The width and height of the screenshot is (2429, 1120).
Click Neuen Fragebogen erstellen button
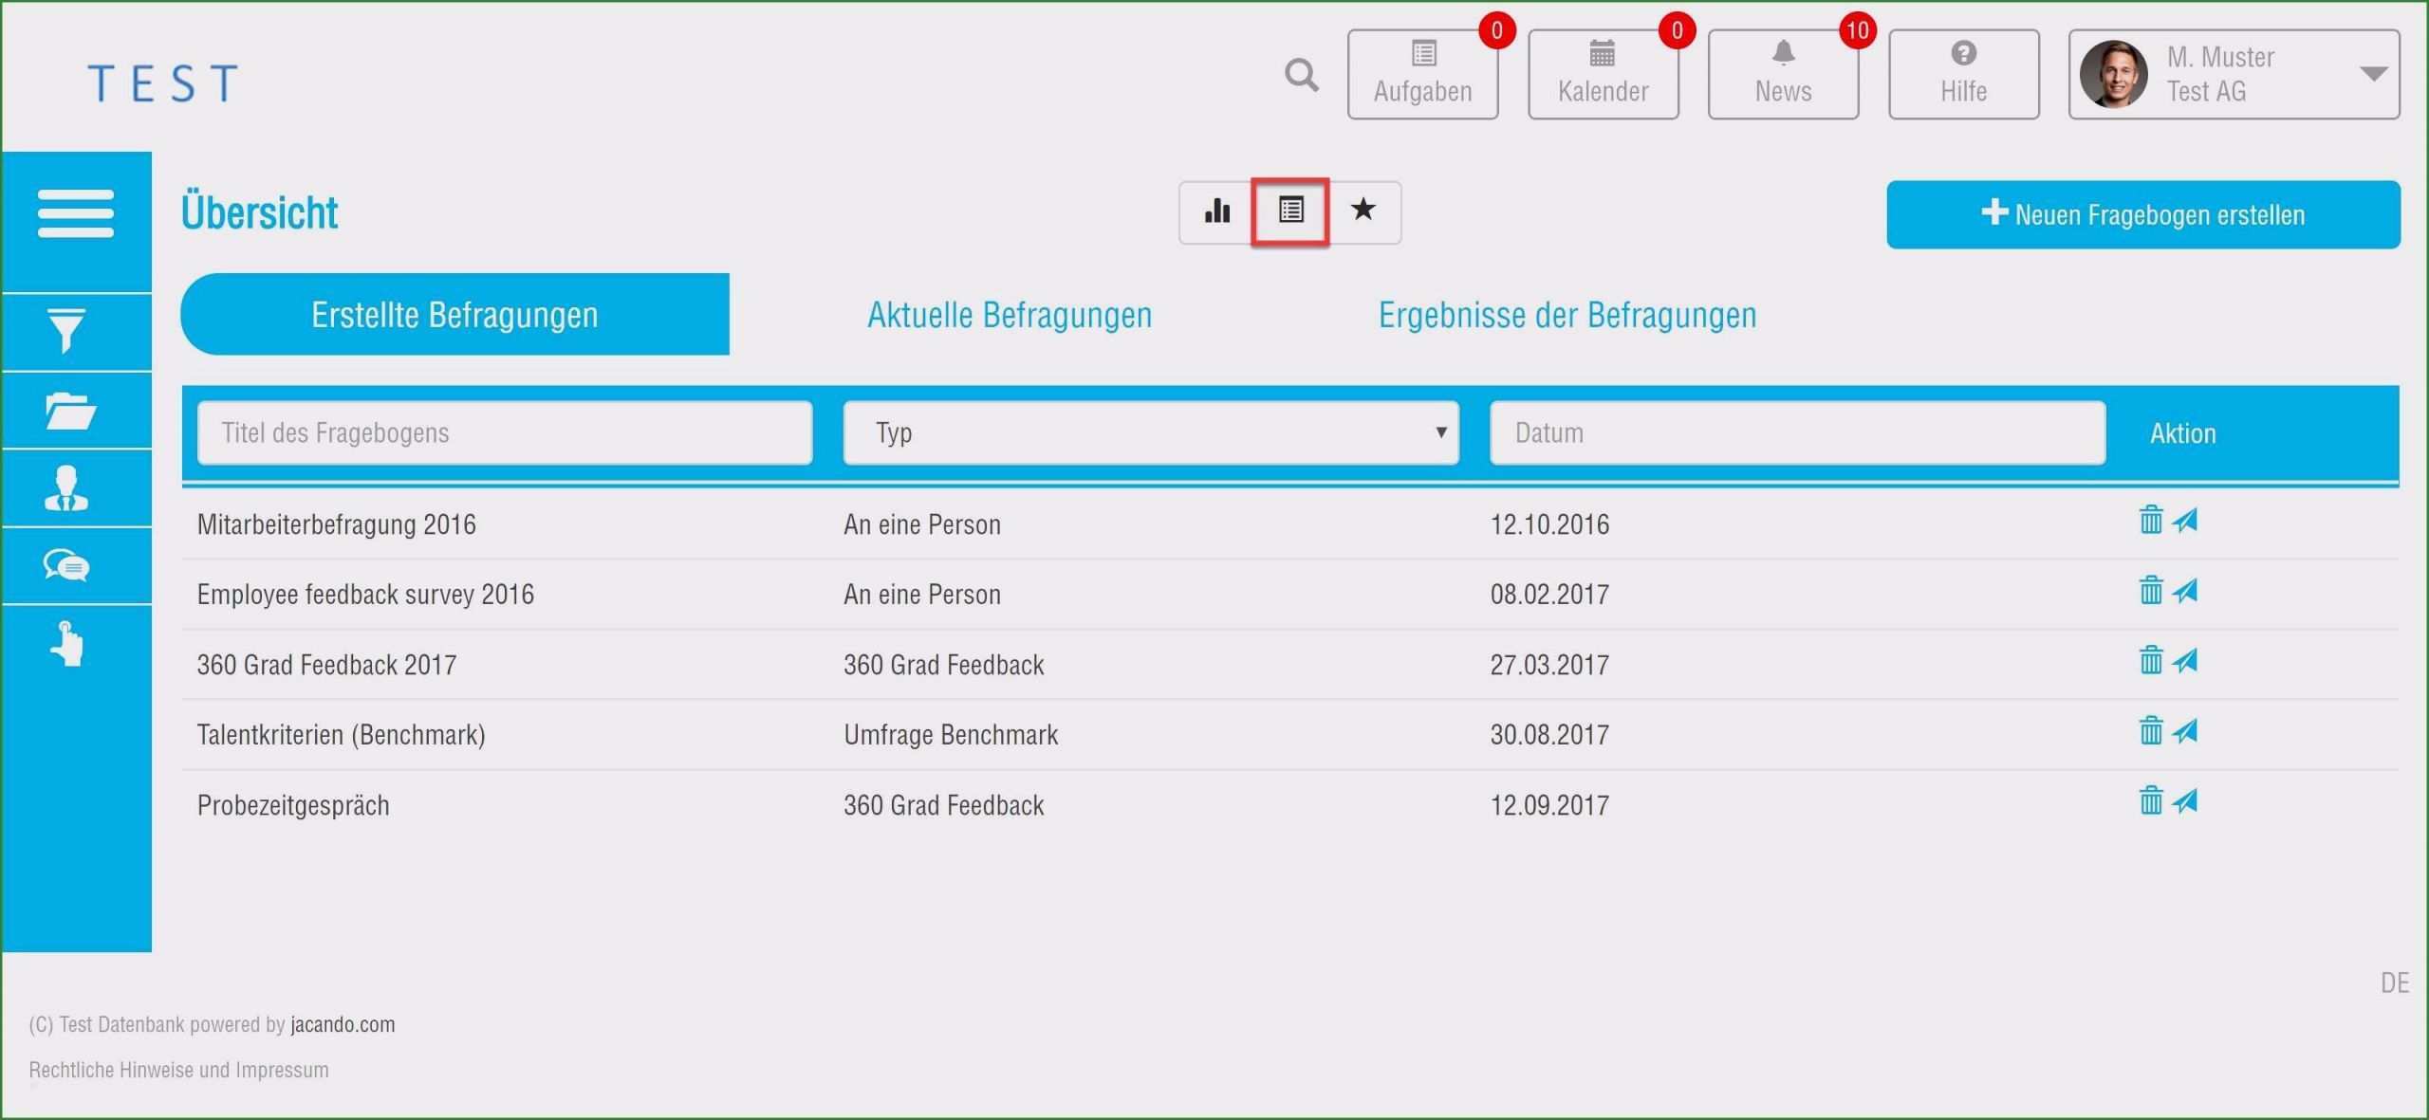[2142, 214]
